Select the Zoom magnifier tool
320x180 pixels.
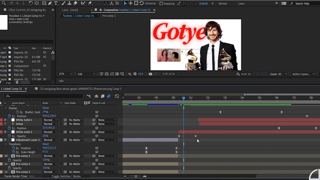click(x=4, y=3)
